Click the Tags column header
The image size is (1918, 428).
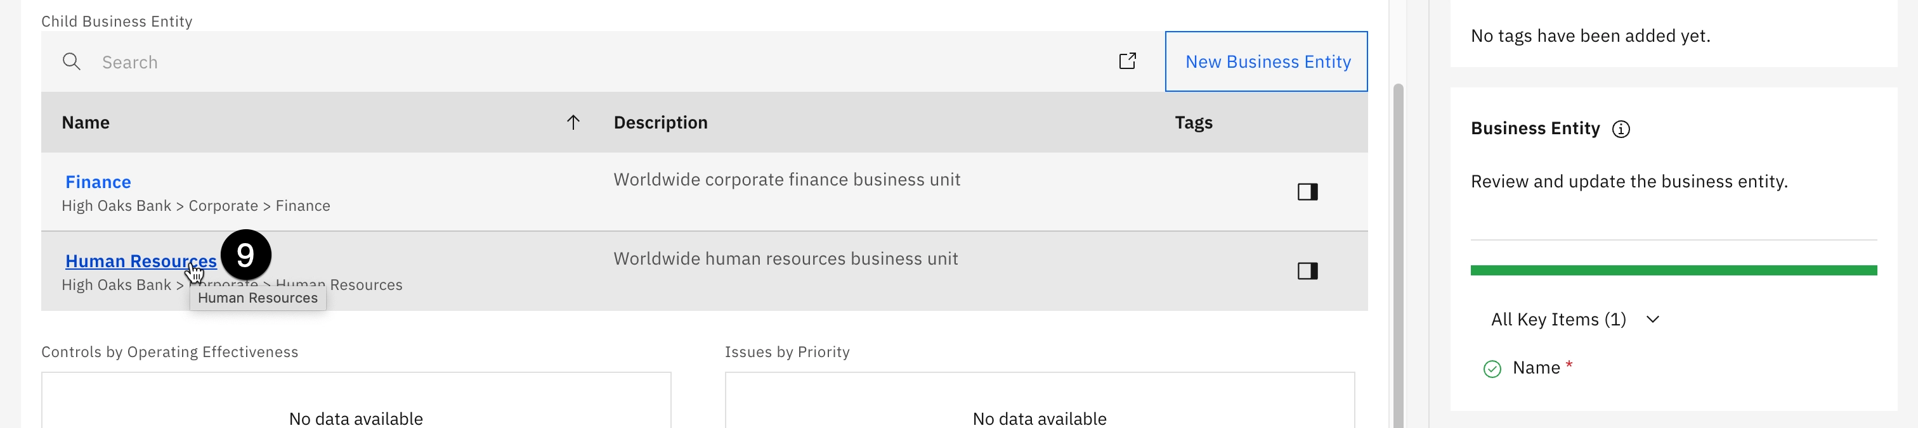click(x=1193, y=123)
